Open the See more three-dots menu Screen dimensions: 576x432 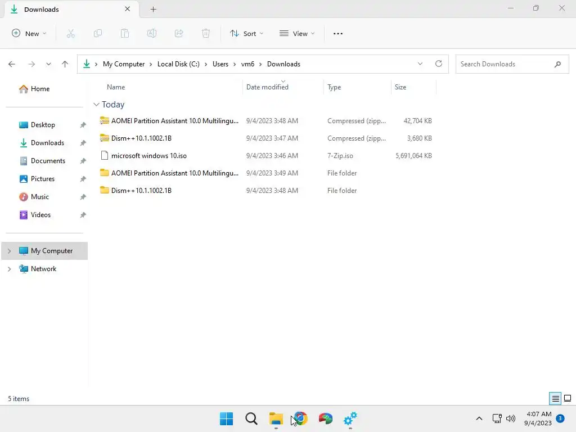338,33
